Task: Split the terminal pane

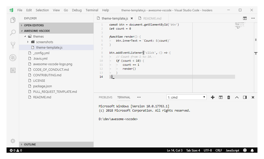Action: click(221, 97)
